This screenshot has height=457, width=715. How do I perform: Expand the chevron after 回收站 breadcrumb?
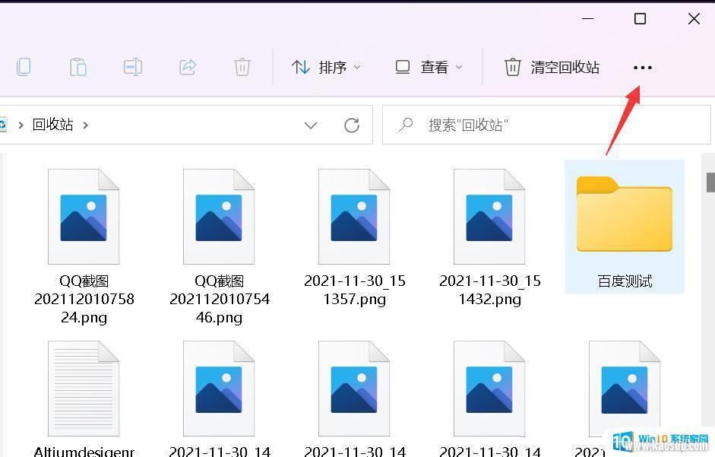(x=86, y=125)
